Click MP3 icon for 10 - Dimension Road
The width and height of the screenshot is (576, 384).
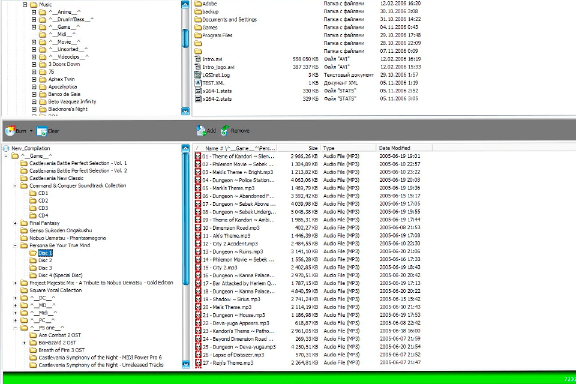click(x=197, y=228)
